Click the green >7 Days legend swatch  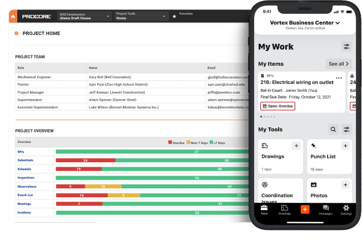[211, 142]
